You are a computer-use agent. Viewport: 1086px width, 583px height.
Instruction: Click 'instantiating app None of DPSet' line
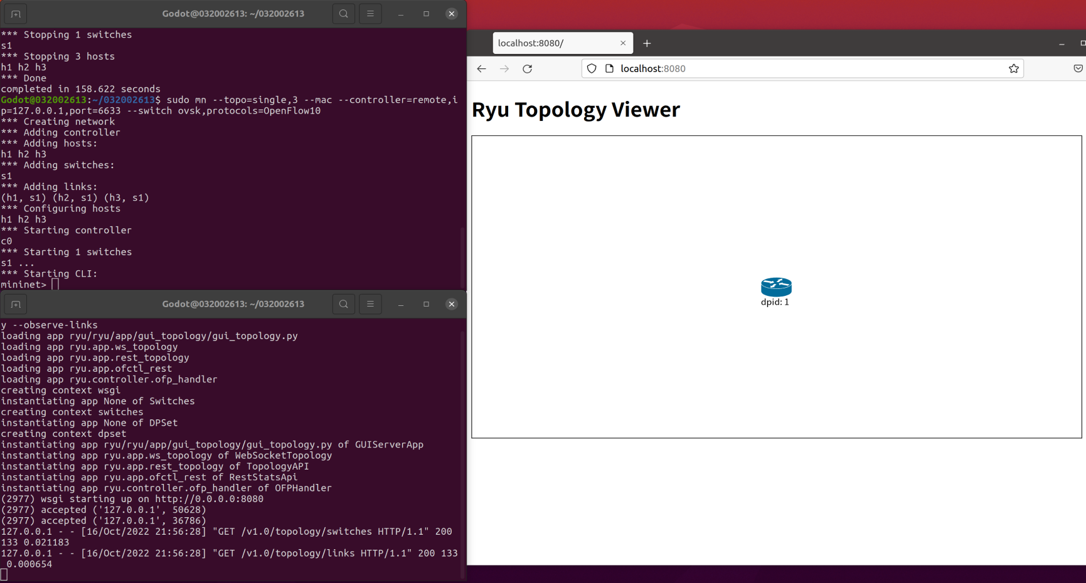pos(89,423)
